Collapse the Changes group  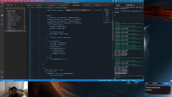6,27
